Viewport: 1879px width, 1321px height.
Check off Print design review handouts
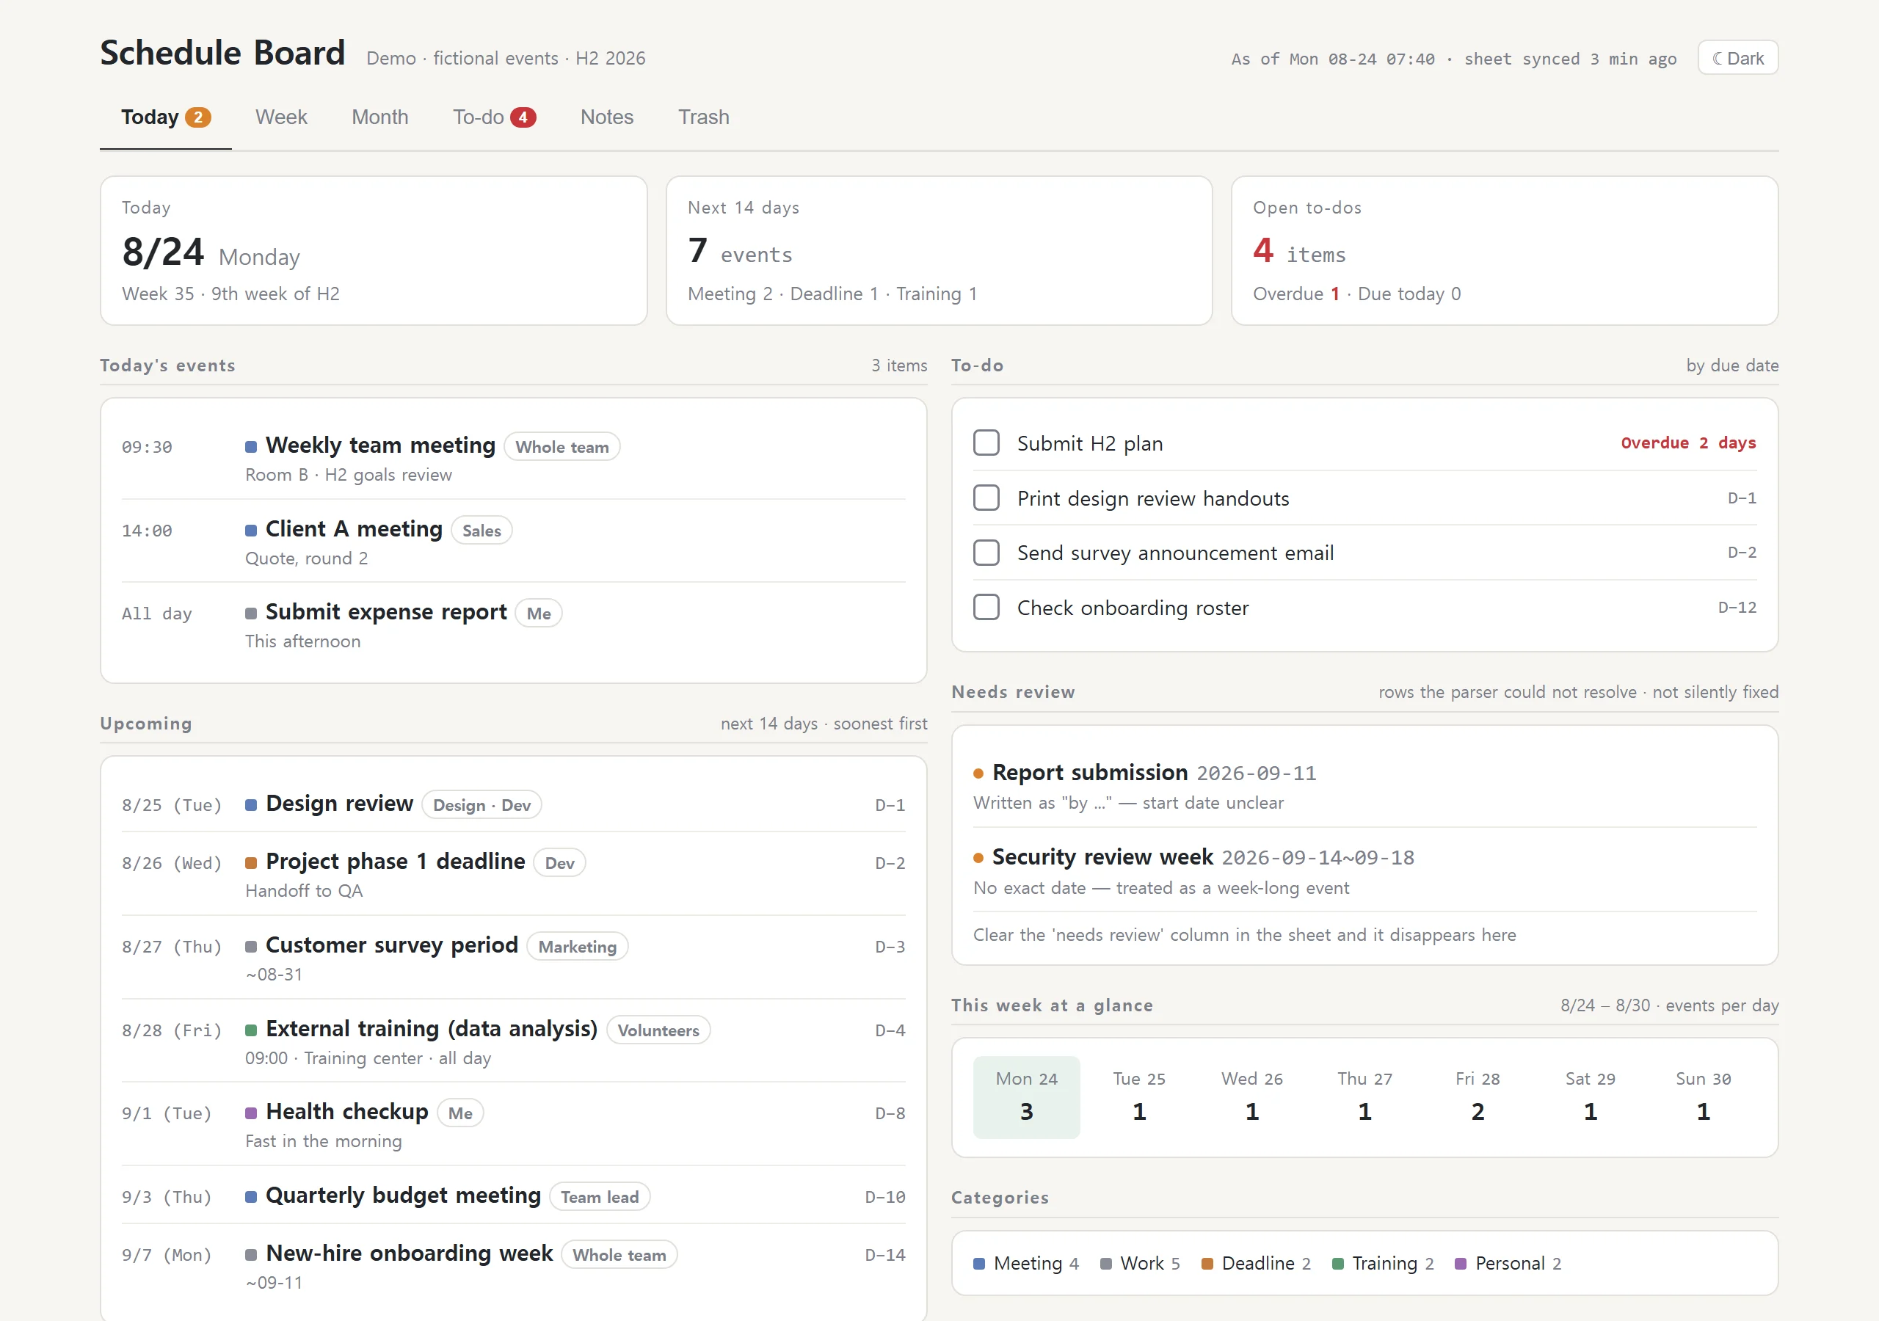point(986,498)
